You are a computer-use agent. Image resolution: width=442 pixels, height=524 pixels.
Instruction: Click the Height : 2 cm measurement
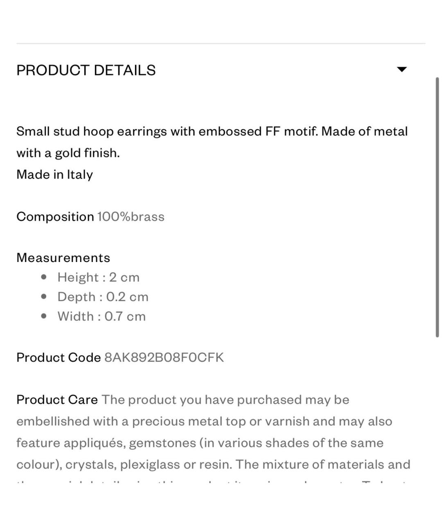click(x=98, y=277)
